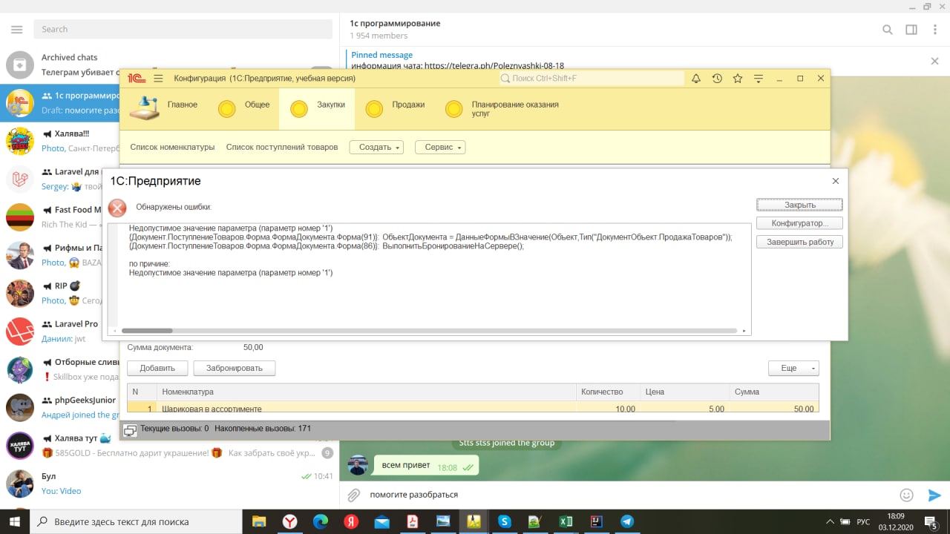Viewport: 950px width, 534px height.
Task: Open the emoji picker in Telegram
Action: pyautogui.click(x=906, y=495)
